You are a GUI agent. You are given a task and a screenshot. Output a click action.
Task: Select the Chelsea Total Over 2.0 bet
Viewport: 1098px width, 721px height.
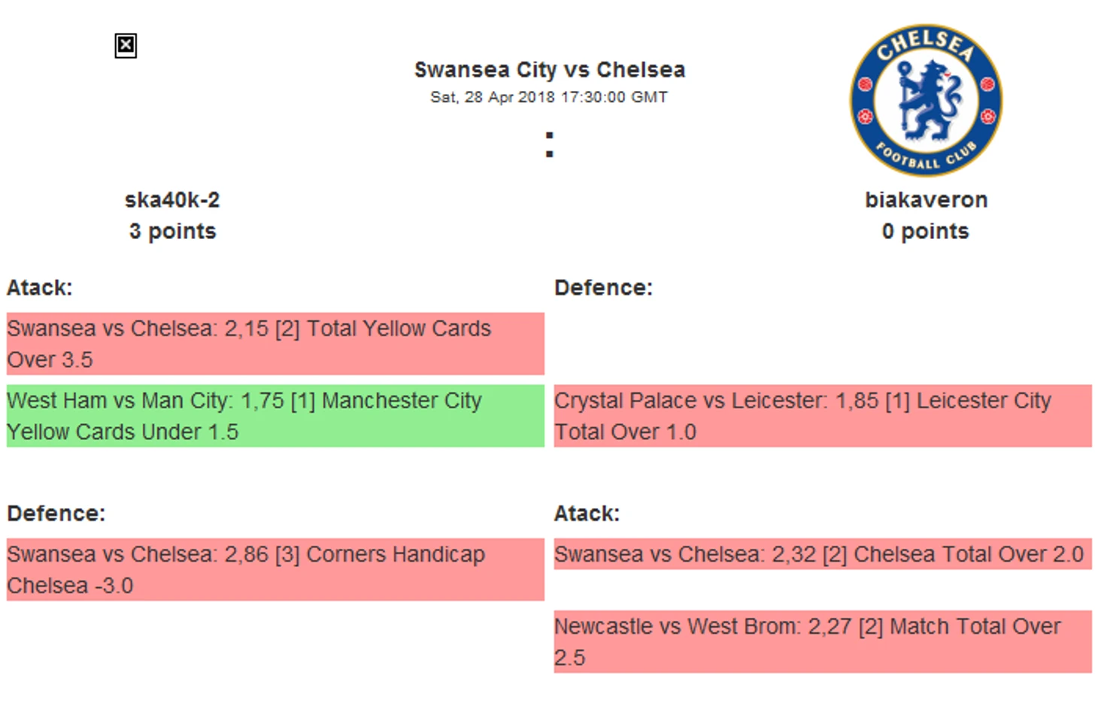[823, 554]
